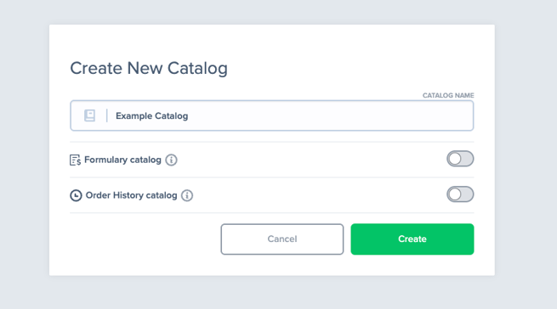Enable the Formulary catalog toggle switch
The width and height of the screenshot is (557, 309).
point(460,159)
